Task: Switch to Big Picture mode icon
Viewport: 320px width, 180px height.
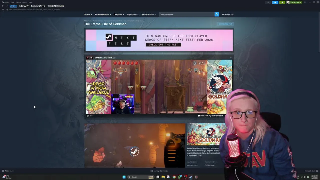Action: click(x=305, y=2)
